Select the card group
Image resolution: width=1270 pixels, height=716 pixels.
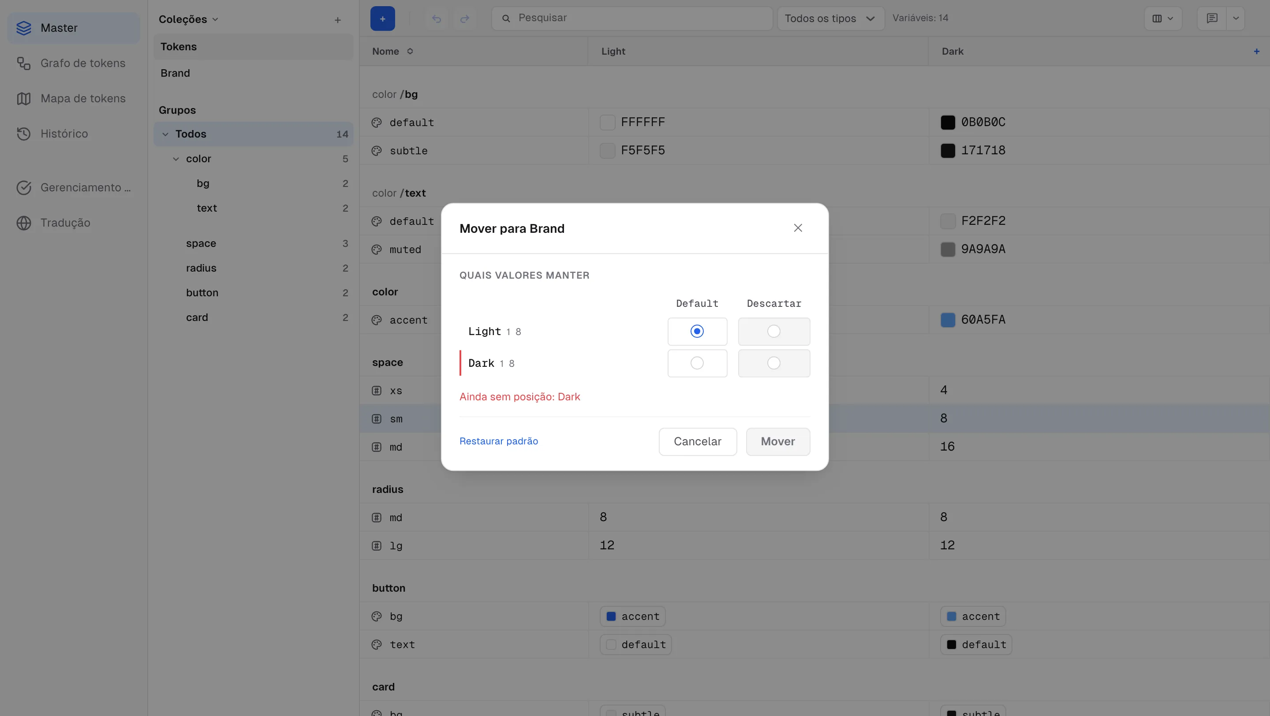254,317
